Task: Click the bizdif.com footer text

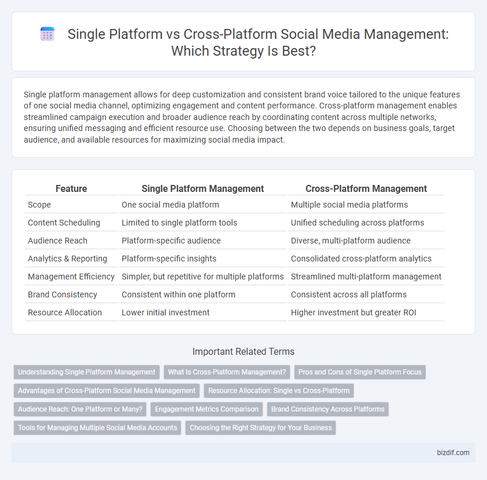Action: (x=453, y=453)
